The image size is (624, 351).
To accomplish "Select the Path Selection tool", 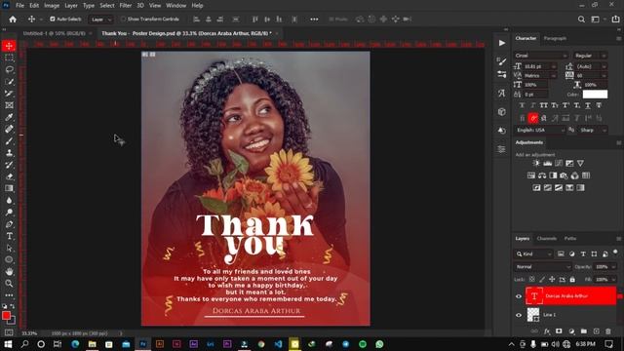I will (9, 248).
